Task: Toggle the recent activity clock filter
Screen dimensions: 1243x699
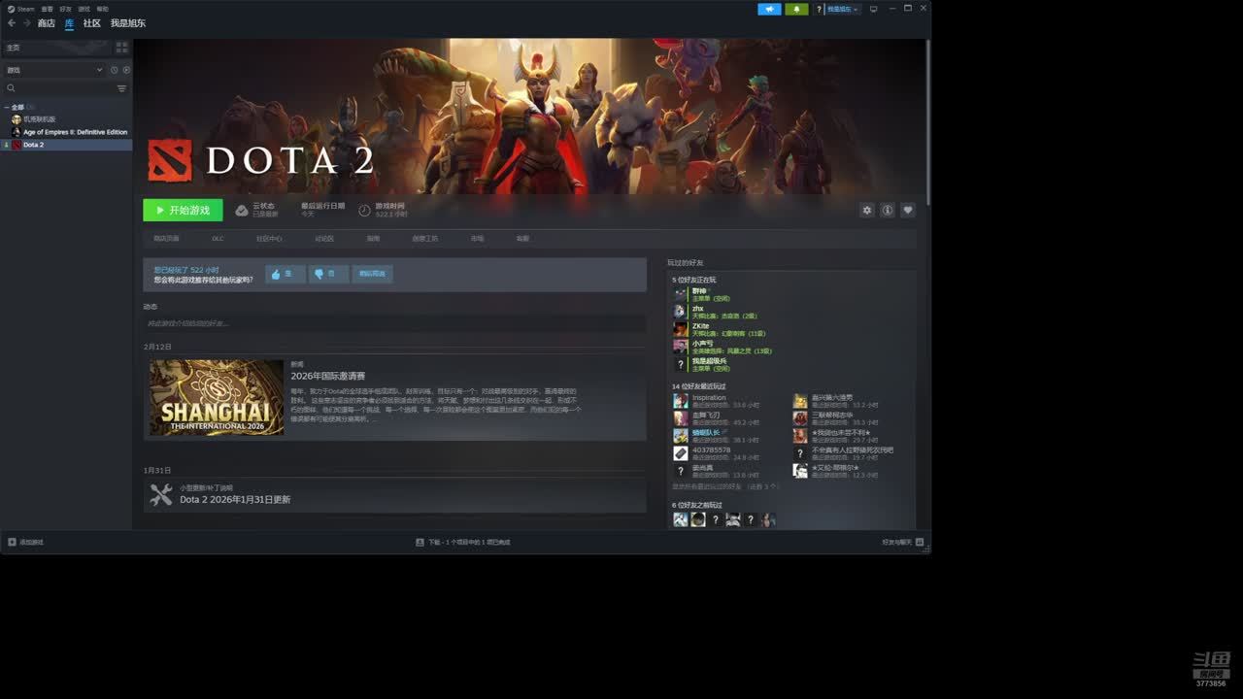Action: point(114,70)
